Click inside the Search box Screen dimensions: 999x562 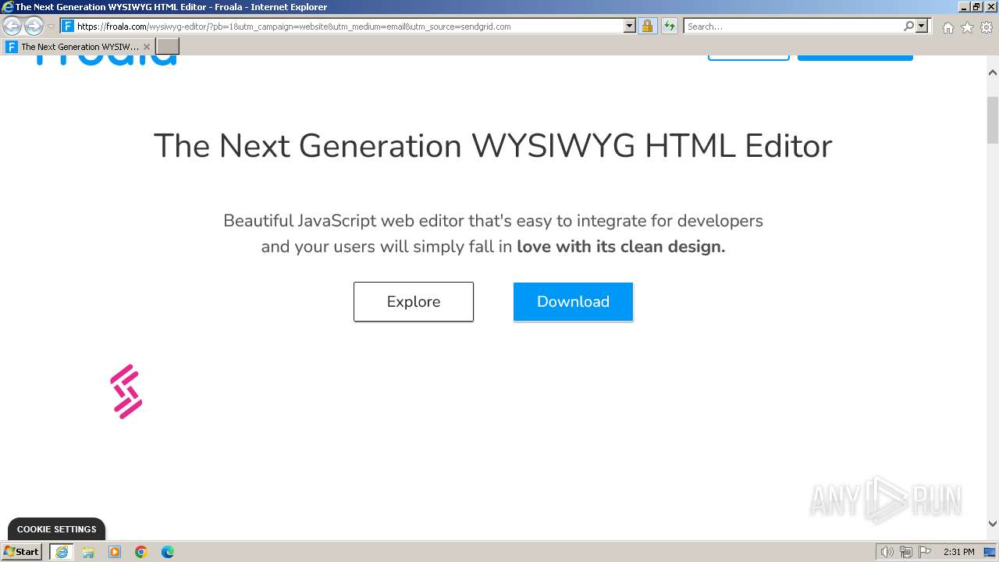pyautogui.click(x=792, y=26)
